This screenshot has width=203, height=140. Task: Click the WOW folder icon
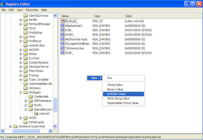tap(26, 118)
